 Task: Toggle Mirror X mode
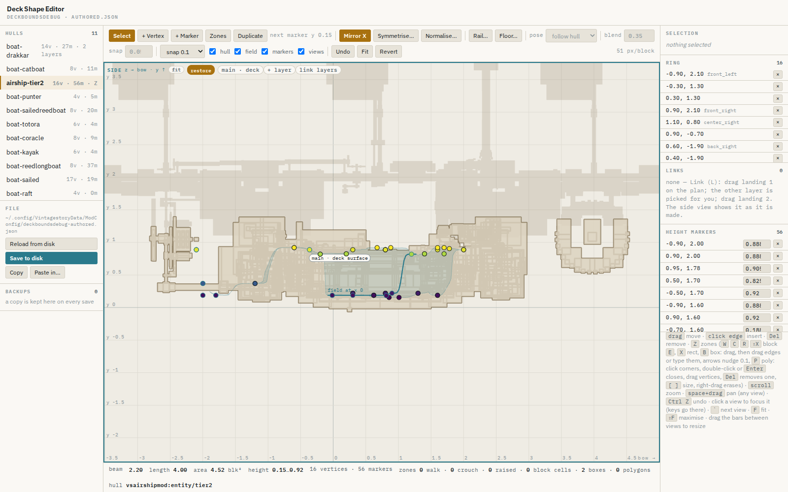point(355,36)
